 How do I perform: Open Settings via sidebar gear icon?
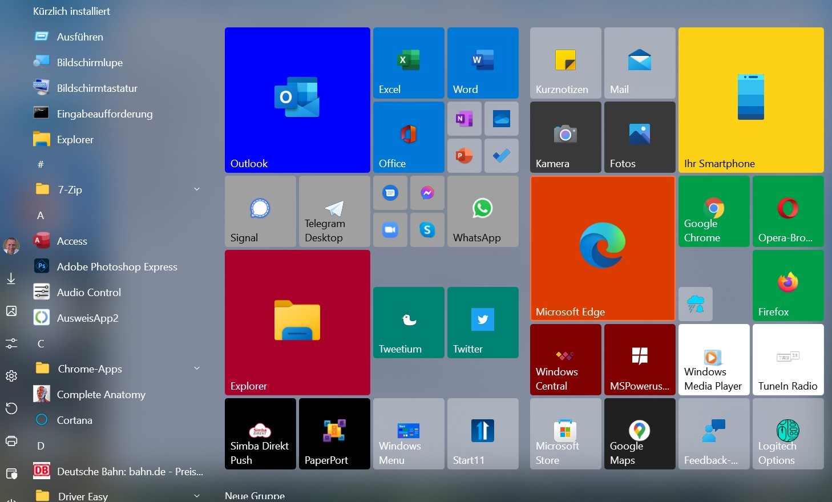[11, 376]
